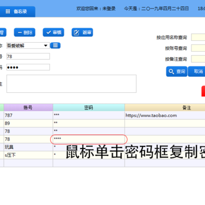Click the https://www.taobao.com remark cell
The width and height of the screenshot is (205, 205).
(x=165, y=116)
